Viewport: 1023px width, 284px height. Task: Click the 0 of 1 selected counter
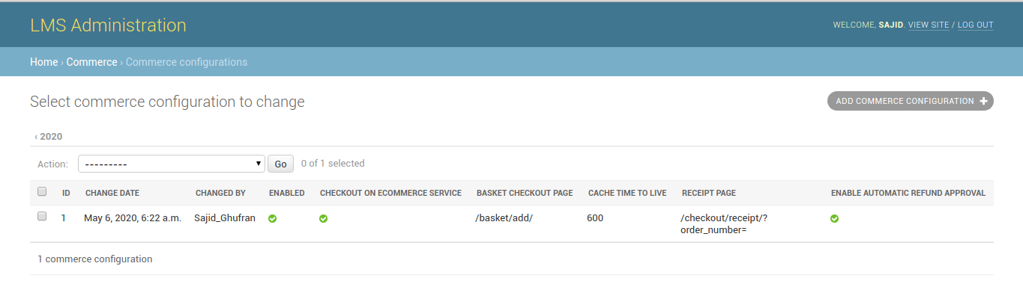(333, 163)
